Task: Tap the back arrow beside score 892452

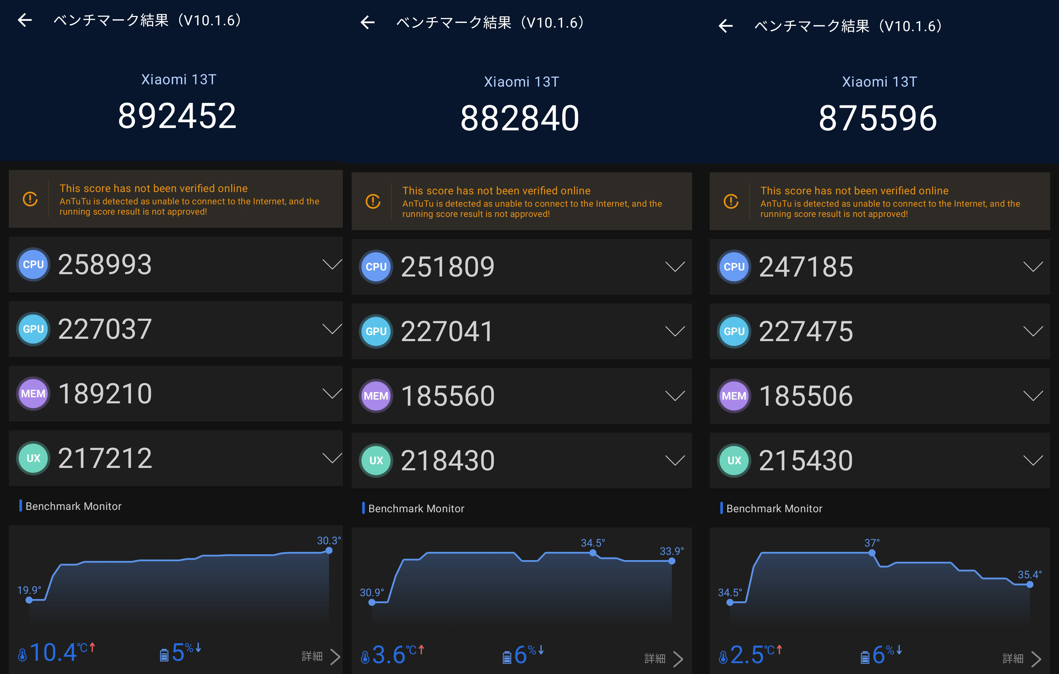Action: (25, 20)
